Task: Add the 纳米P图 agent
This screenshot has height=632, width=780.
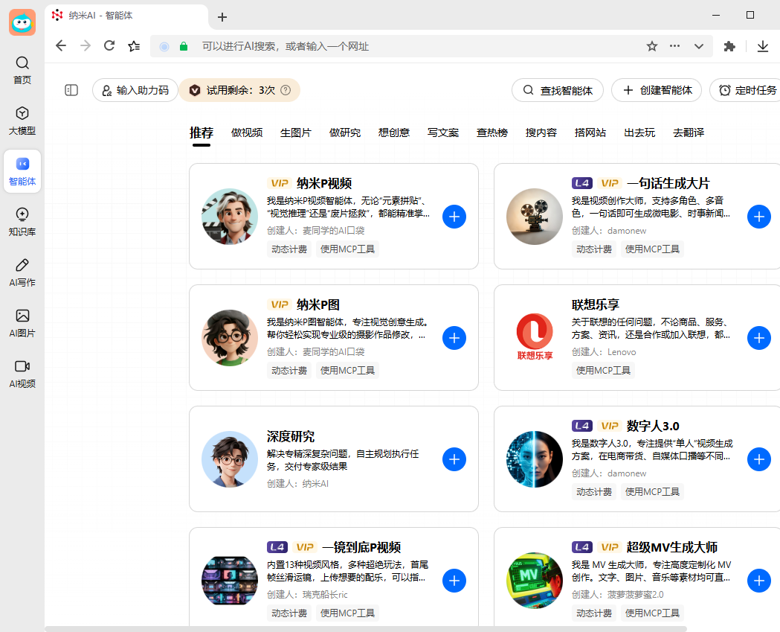Action: click(454, 338)
